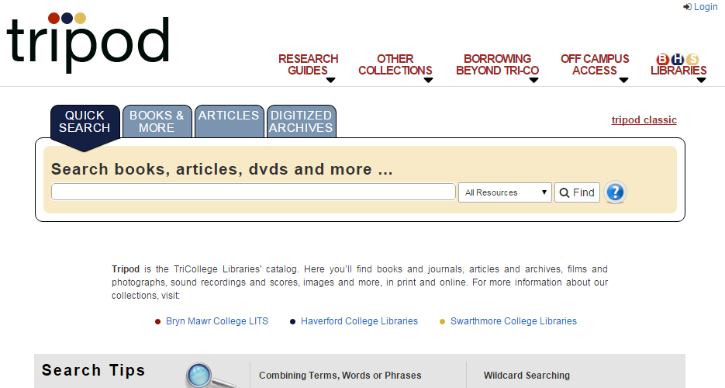Screen dimensions: 725x388
Task: Select the Quick Search tab
Action: [85, 122]
